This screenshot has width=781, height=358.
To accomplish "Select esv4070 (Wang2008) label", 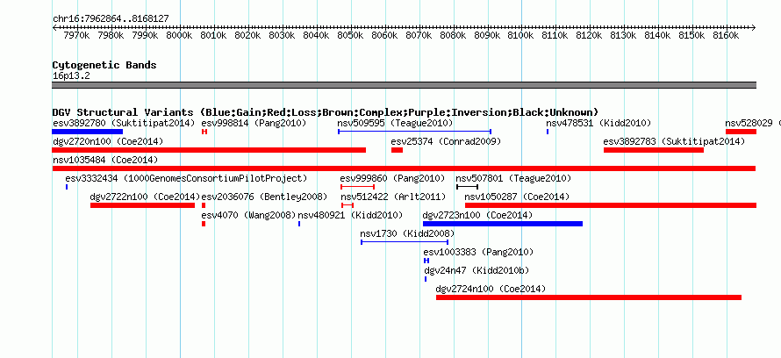I will tap(248, 215).
